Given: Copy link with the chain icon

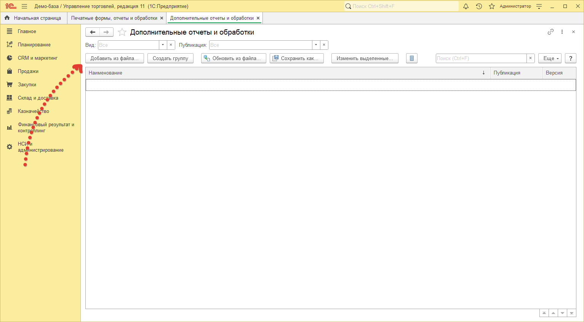Looking at the screenshot, I should tap(550, 32).
